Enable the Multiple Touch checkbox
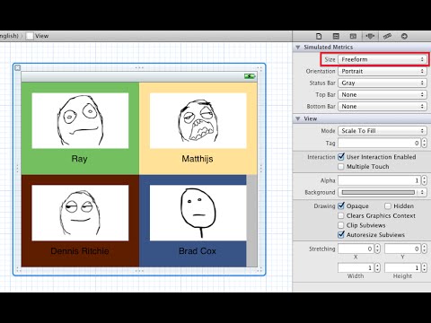Screen dimensions: 431x323 (x=341, y=167)
